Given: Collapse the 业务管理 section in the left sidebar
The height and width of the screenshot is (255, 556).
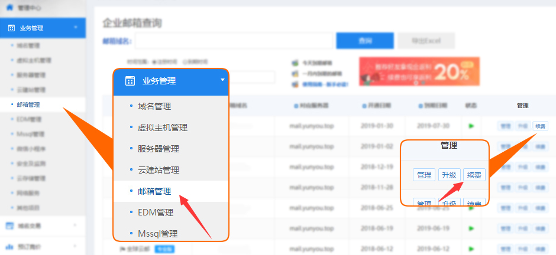Looking at the screenshot, I should coord(75,27).
